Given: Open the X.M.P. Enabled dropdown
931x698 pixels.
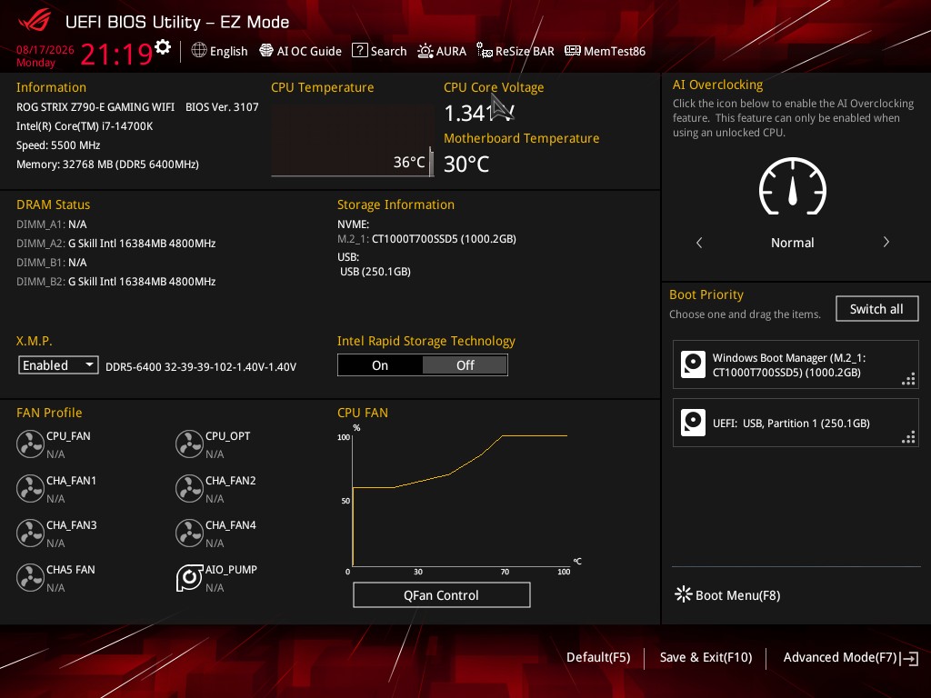Looking at the screenshot, I should point(58,365).
